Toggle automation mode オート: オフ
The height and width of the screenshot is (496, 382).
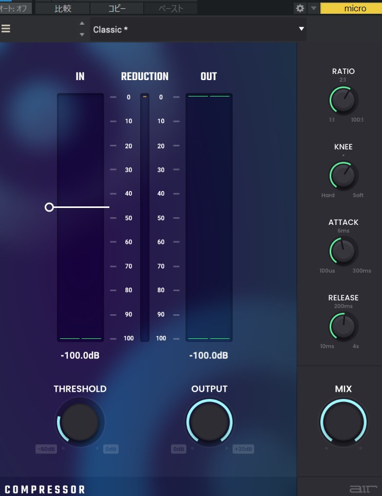click(15, 8)
